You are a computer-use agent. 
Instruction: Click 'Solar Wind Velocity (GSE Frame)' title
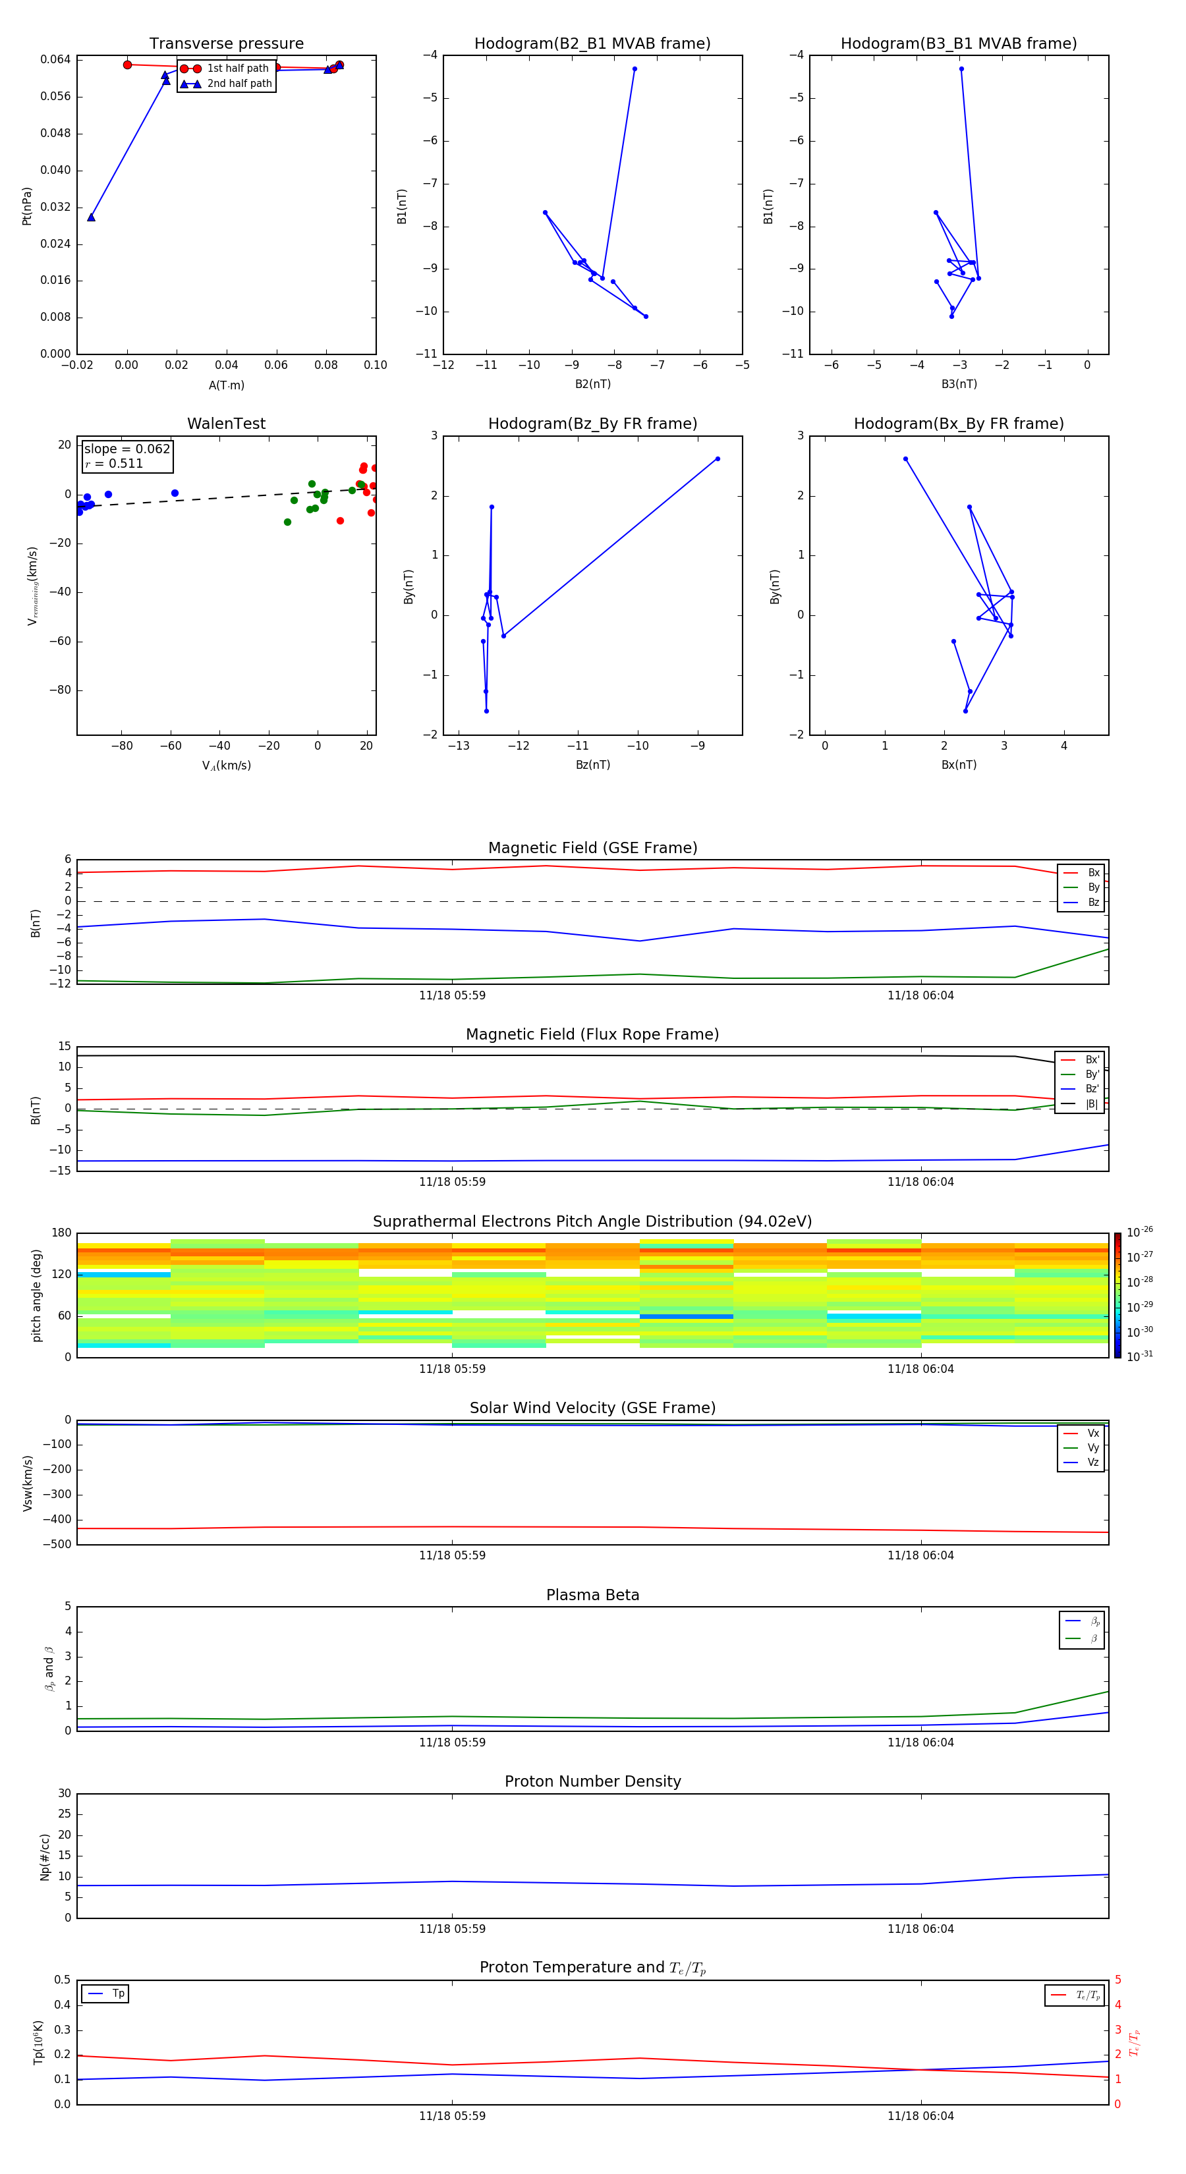(592, 1408)
